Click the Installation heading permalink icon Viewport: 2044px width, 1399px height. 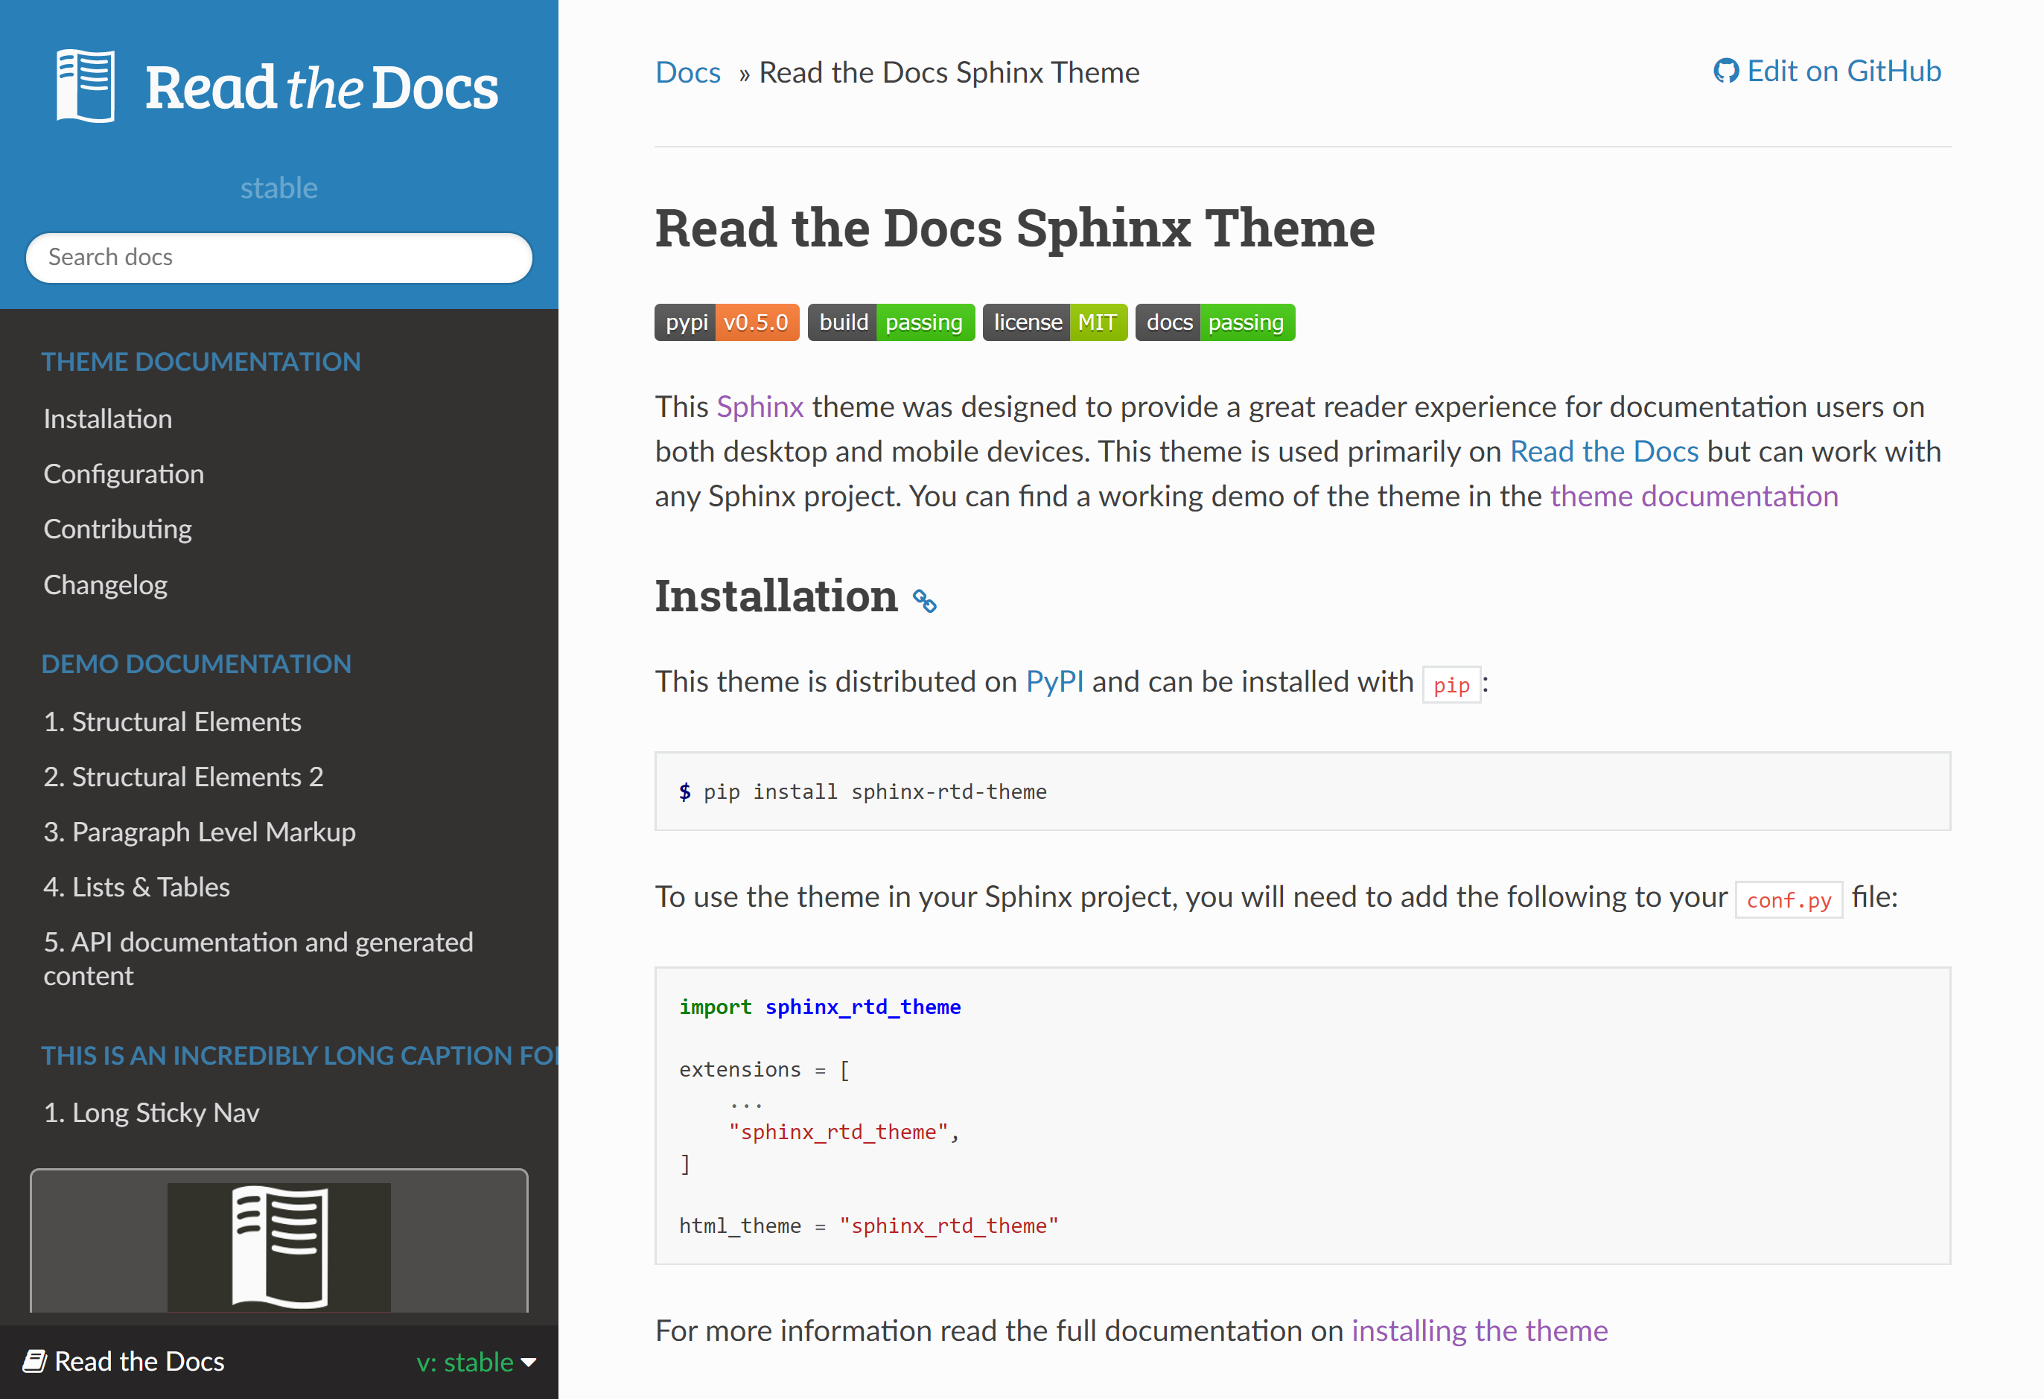click(x=924, y=601)
